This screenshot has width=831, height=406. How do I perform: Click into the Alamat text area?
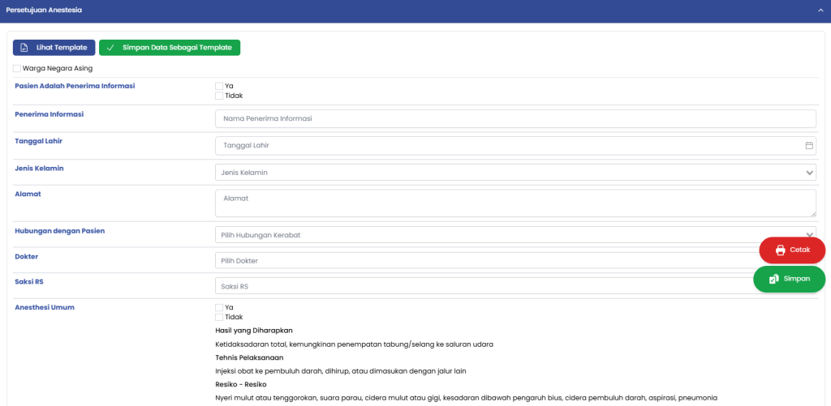(x=515, y=203)
